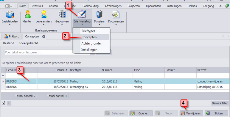Expand the Documenten dropdown arrow
230x117 pixels.
[x=116, y=25]
